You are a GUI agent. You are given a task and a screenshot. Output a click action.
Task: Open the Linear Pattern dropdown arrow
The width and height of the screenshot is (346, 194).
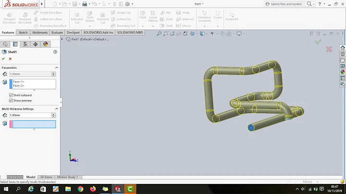[153, 26]
